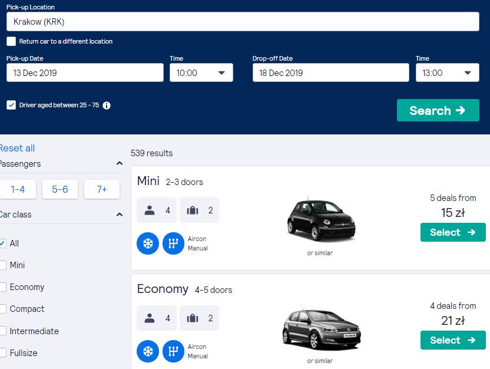
Task: Select the Mini car deal
Action: (x=453, y=232)
